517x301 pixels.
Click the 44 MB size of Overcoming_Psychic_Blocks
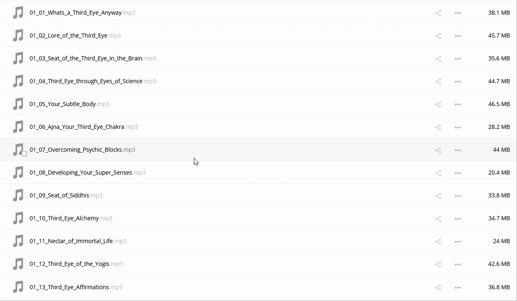[501, 150]
